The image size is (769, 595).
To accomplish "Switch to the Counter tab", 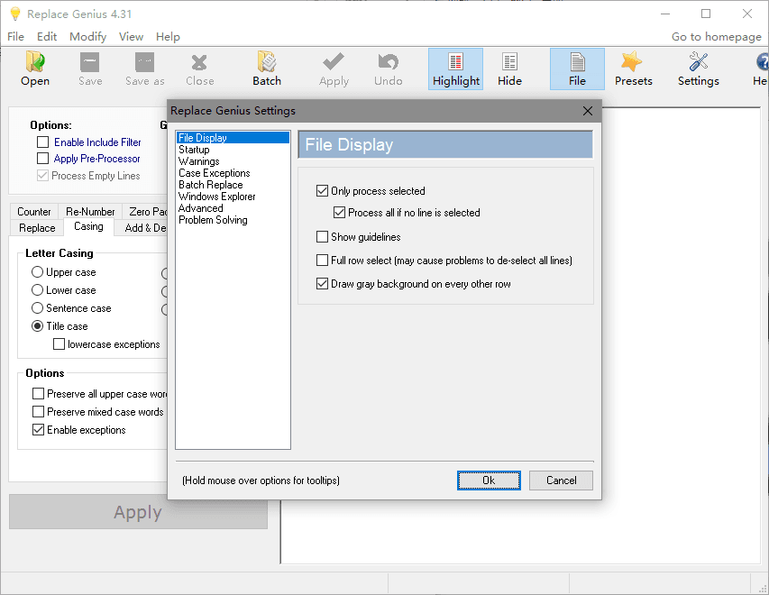I will [x=34, y=212].
